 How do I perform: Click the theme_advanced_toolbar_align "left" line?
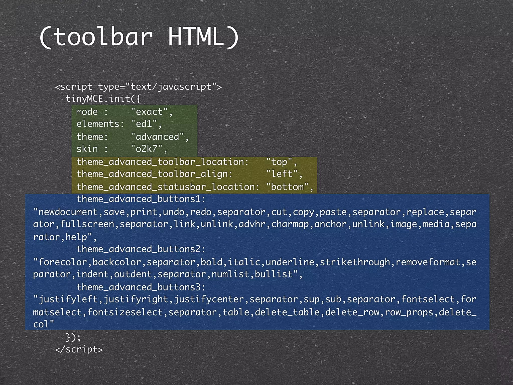tap(190, 174)
